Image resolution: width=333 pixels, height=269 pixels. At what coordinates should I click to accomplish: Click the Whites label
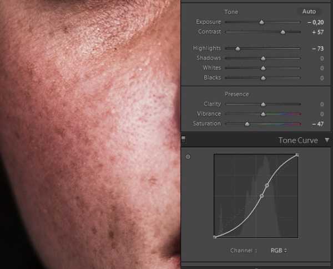click(212, 68)
